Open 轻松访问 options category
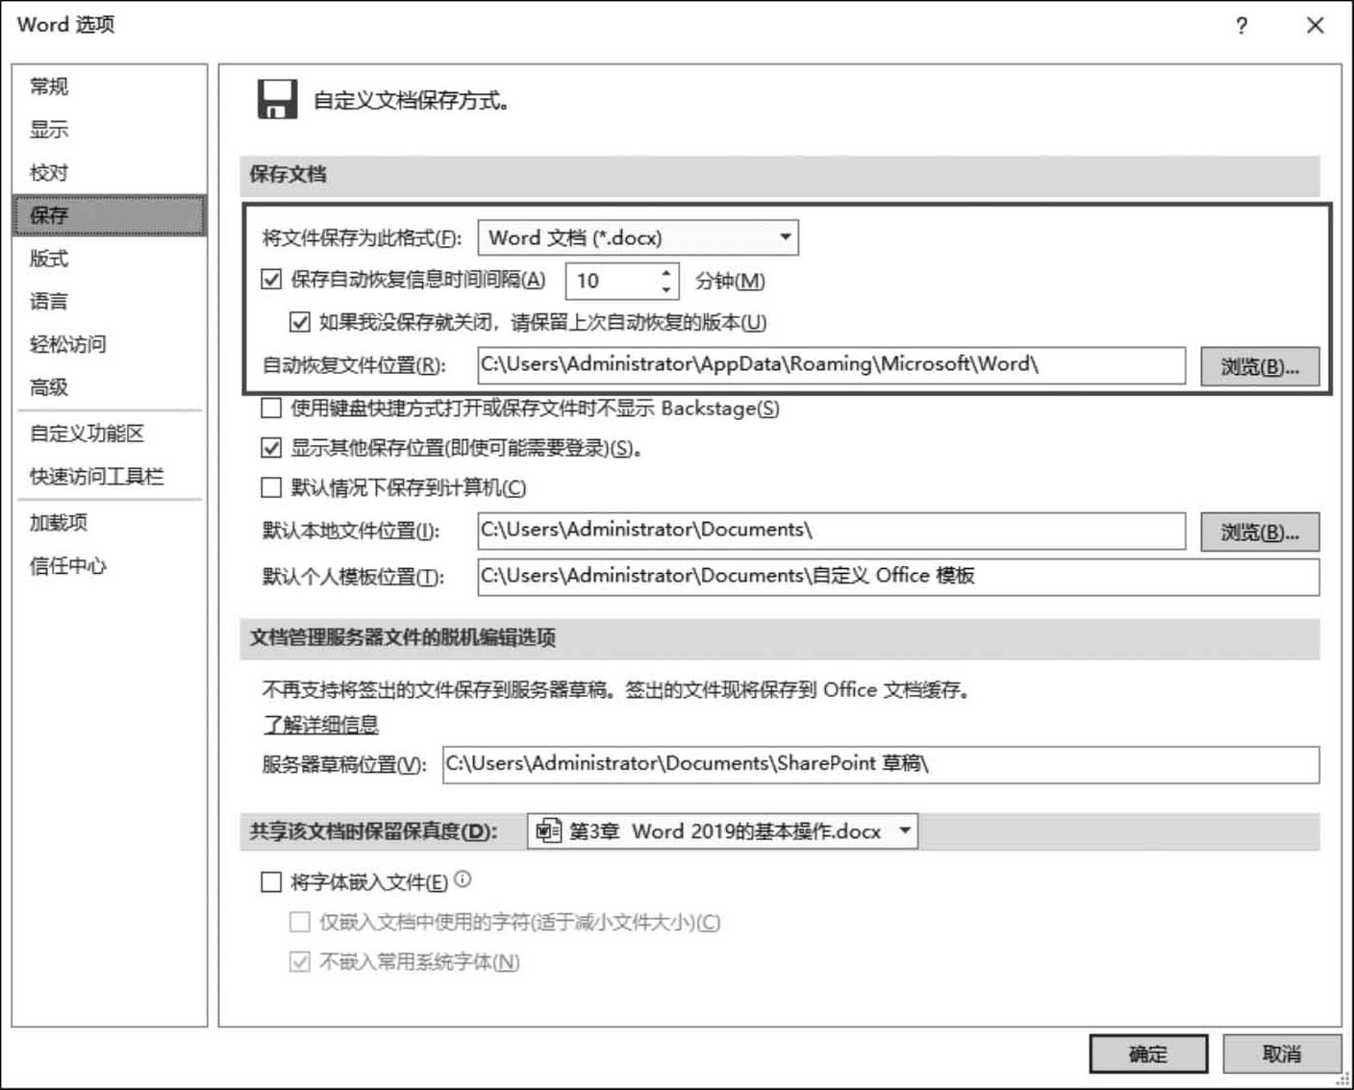 tap(110, 344)
